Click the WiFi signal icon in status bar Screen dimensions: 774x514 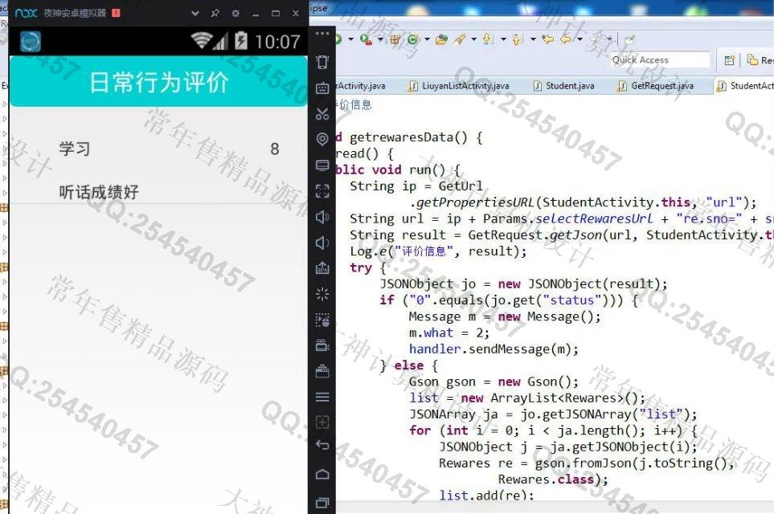click(202, 41)
